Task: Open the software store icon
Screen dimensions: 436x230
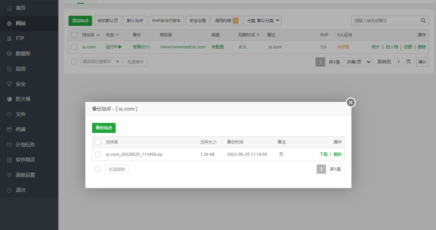Action: click(9, 160)
